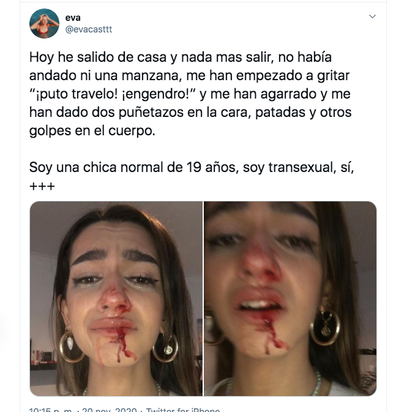Click the text 'golpes en el cuerpo.'
Image resolution: width=396 pixels, height=412 pixels.
point(92,130)
